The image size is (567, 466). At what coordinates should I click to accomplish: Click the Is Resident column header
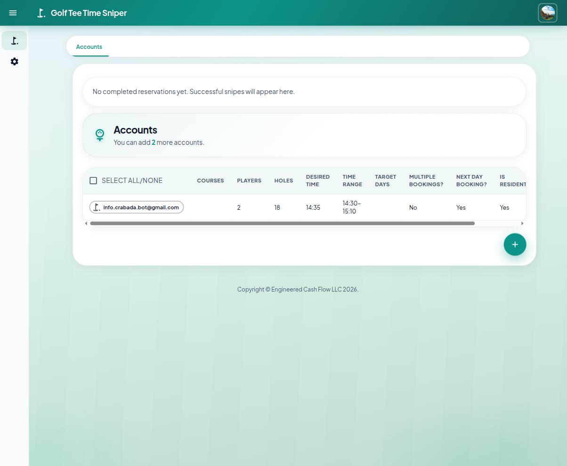click(512, 181)
